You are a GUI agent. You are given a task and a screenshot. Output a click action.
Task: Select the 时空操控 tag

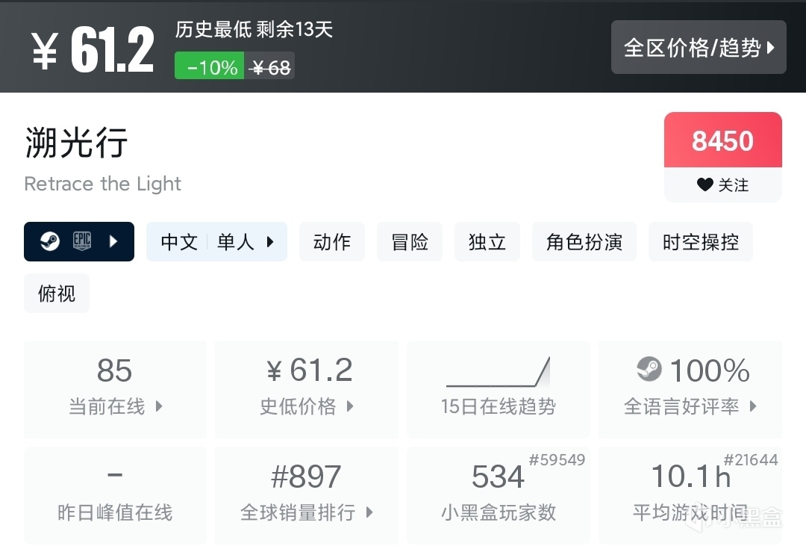701,242
